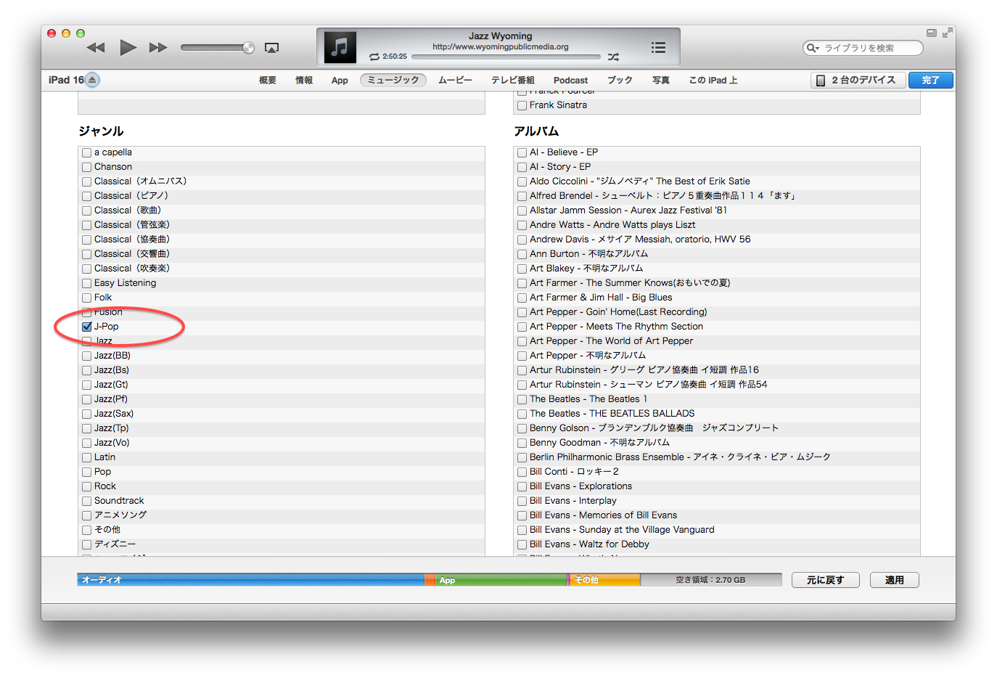Select the ミュージック tab
Image resolution: width=997 pixels, height=678 pixels.
click(393, 81)
